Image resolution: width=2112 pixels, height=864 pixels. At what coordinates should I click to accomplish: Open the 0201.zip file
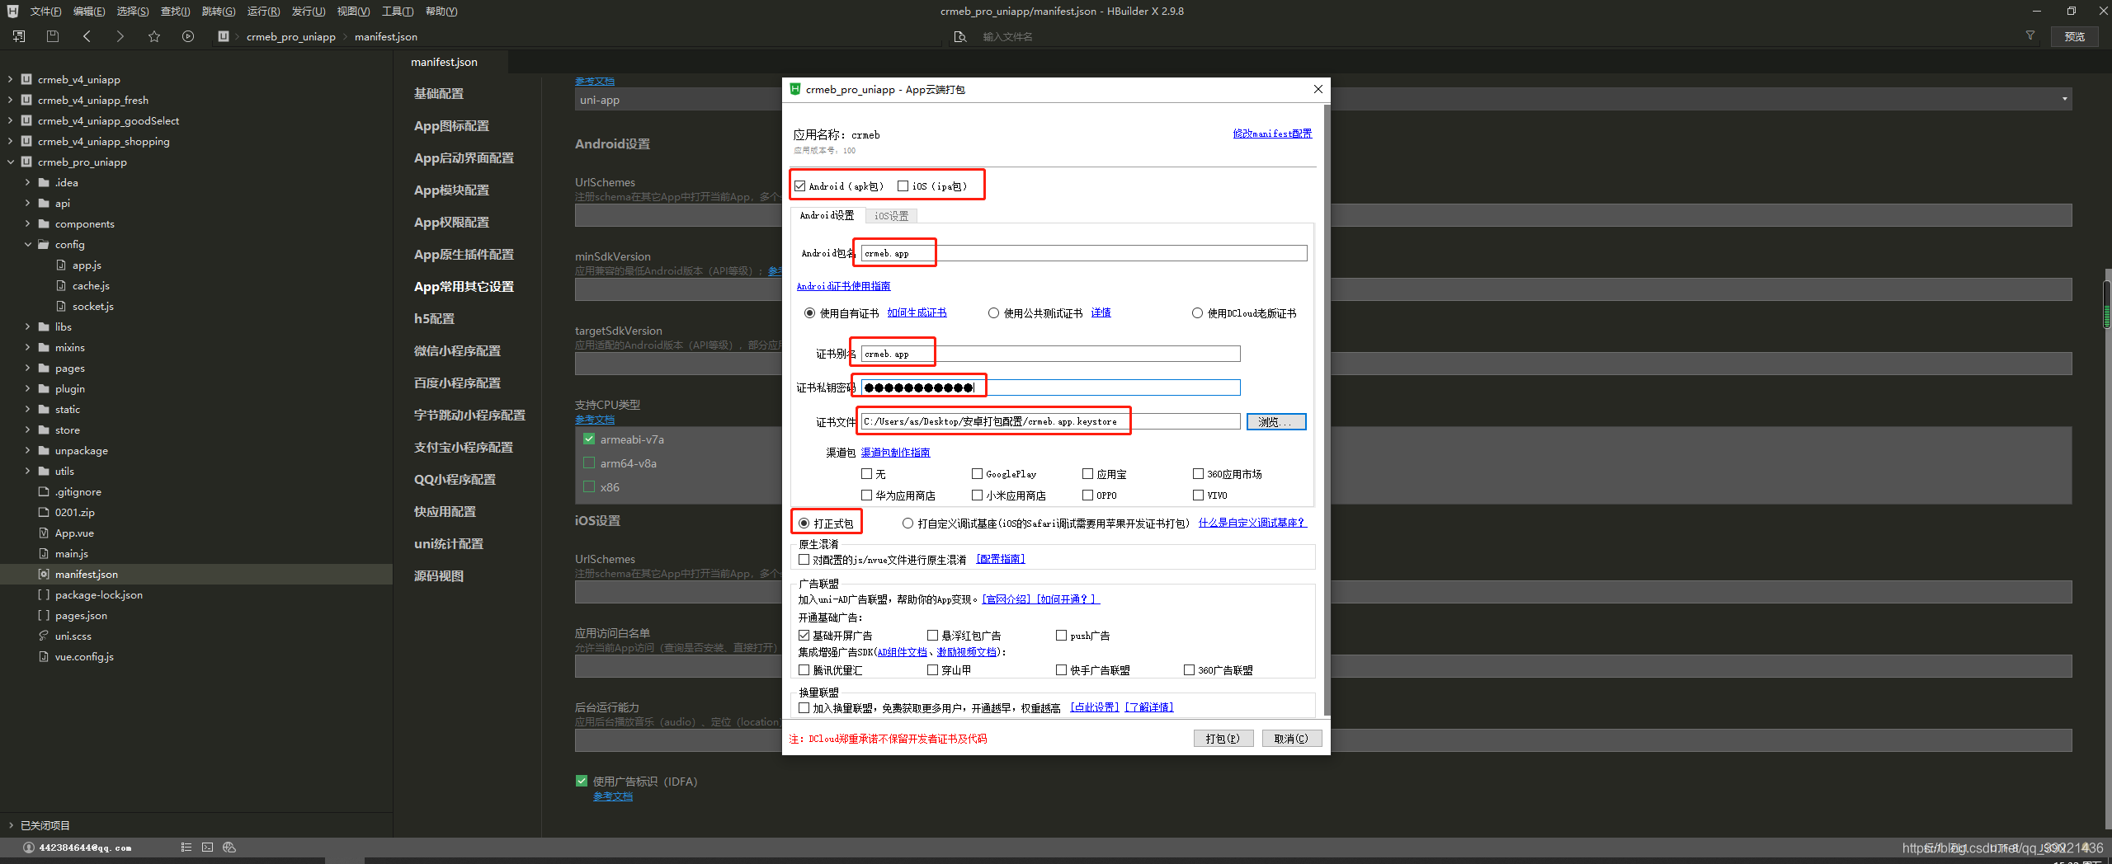[x=74, y=512]
